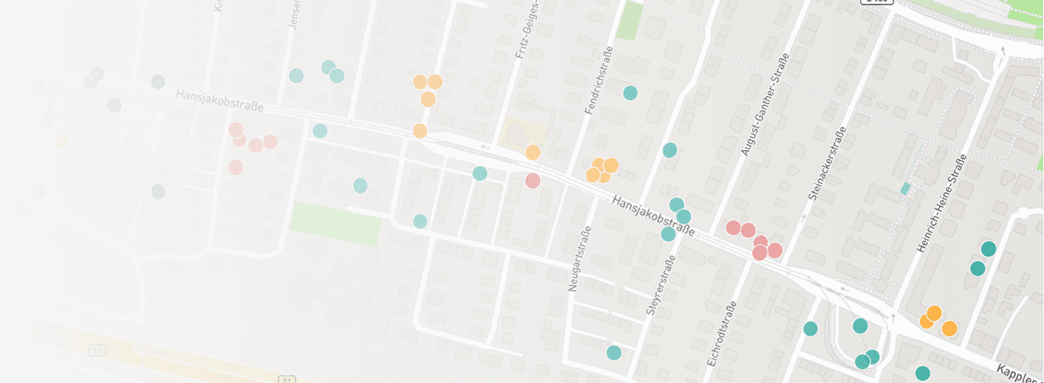Image resolution: width=1044 pixels, height=383 pixels.
Task: Select the rightmost orange marker near Kappler street
Action: tap(949, 329)
